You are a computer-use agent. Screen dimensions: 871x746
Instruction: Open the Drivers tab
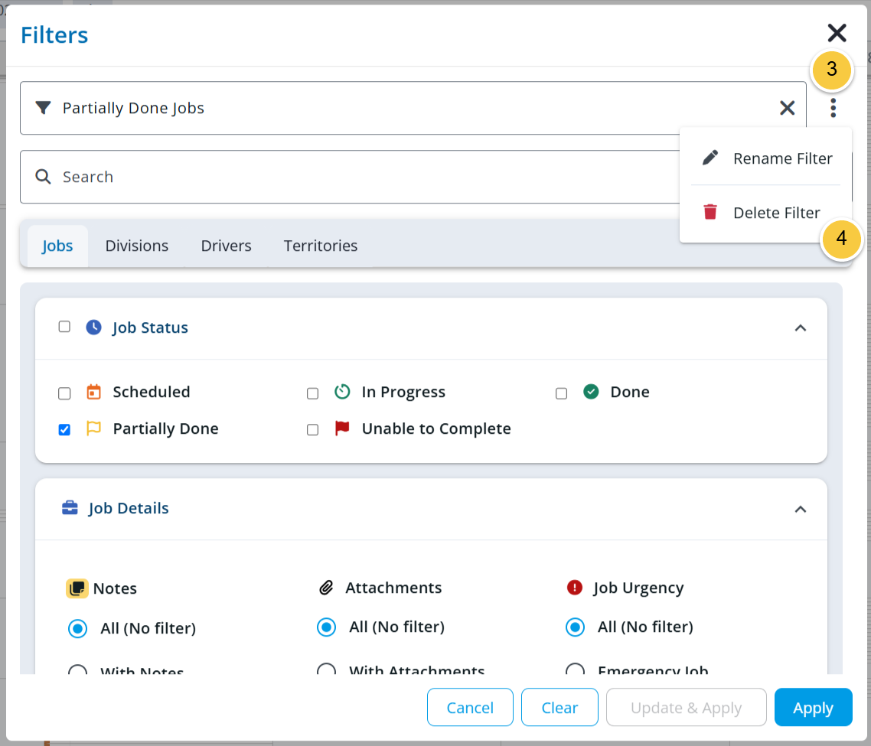[226, 246]
